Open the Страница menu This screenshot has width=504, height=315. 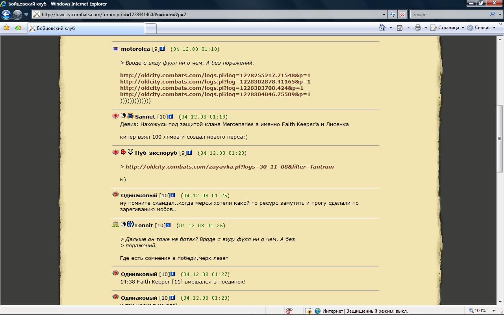click(447, 28)
